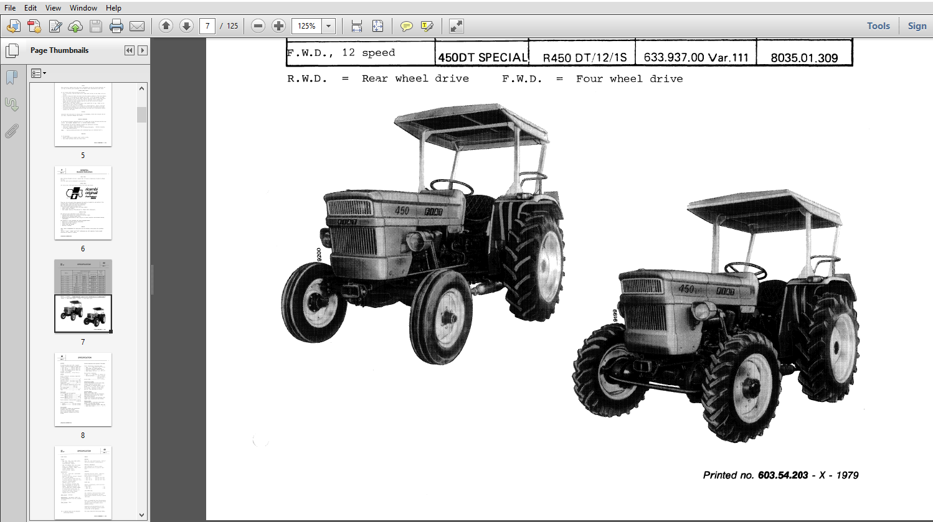
Task: Click the thumbnail panel scrollbar handle
Action: 142,114
